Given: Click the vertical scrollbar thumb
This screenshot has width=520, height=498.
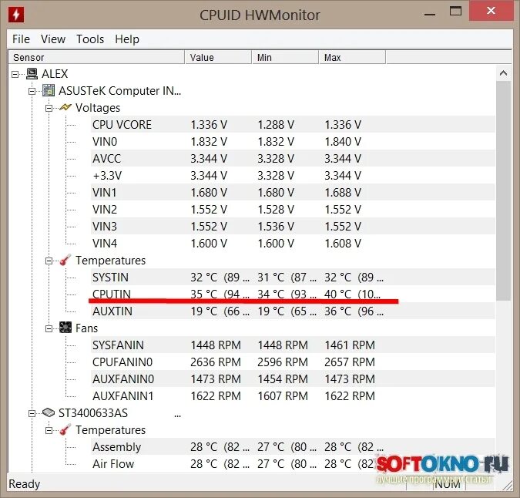Looking at the screenshot, I should [503, 190].
